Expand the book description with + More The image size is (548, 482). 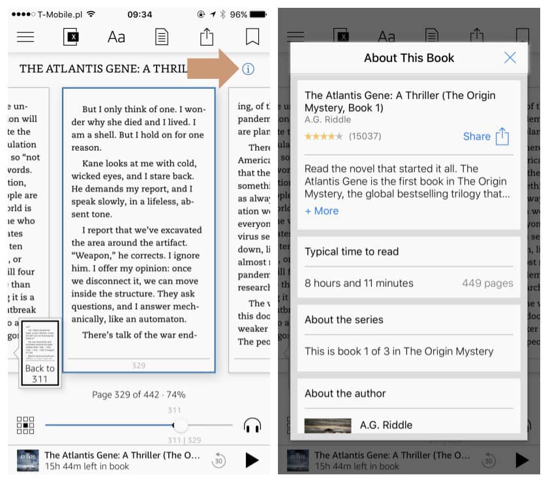tap(321, 211)
